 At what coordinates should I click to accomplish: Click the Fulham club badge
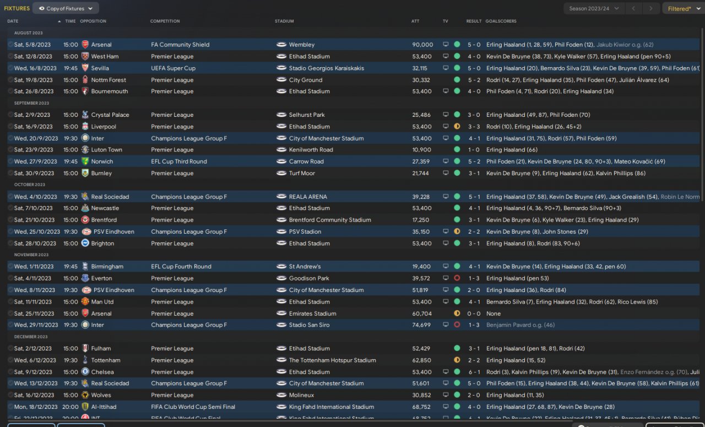coord(85,348)
